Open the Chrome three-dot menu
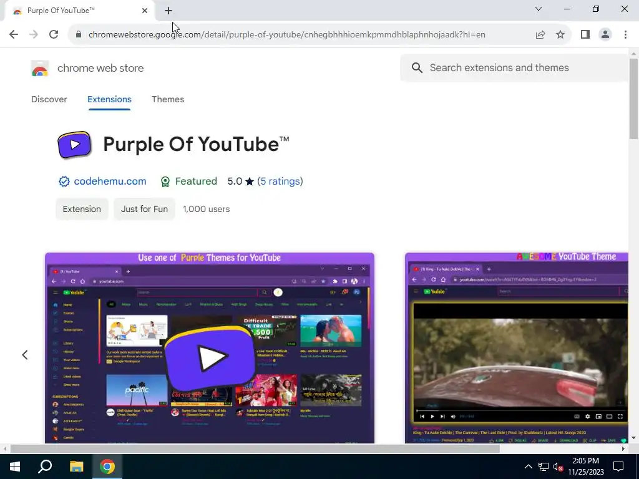The height and width of the screenshot is (479, 639). [x=625, y=35]
